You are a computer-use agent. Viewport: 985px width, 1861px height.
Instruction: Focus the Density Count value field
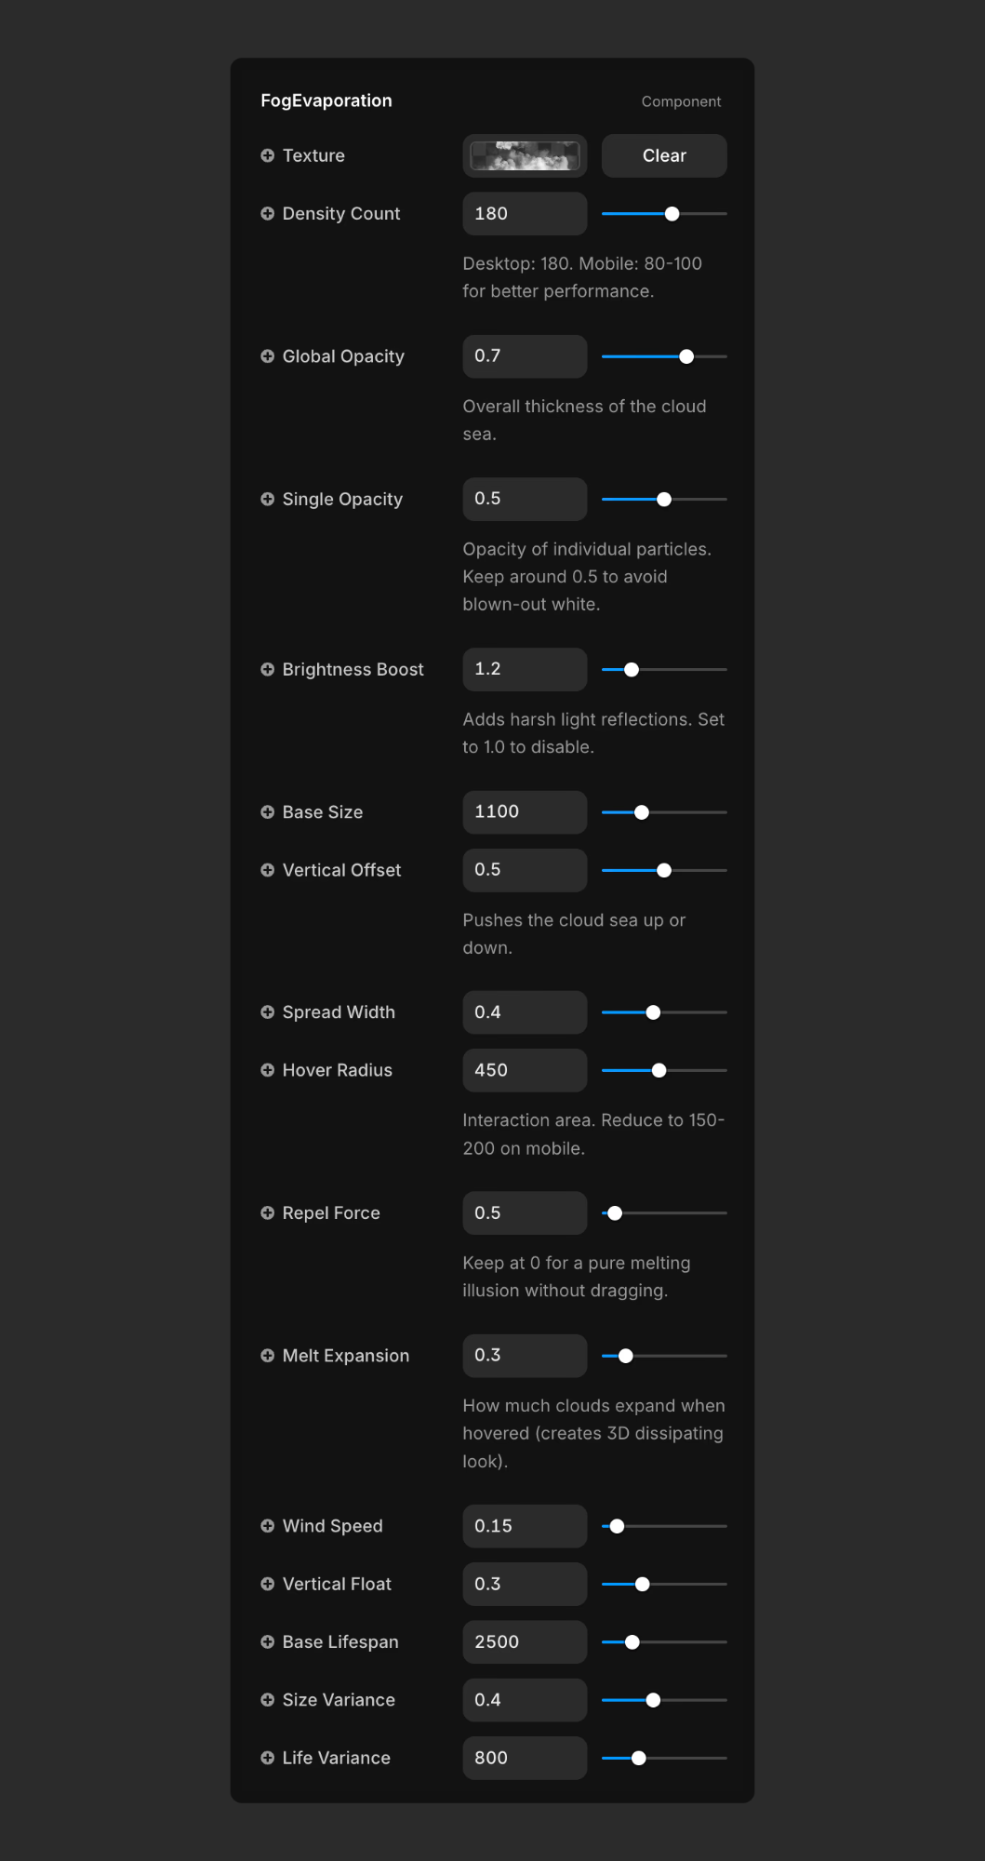coord(525,214)
